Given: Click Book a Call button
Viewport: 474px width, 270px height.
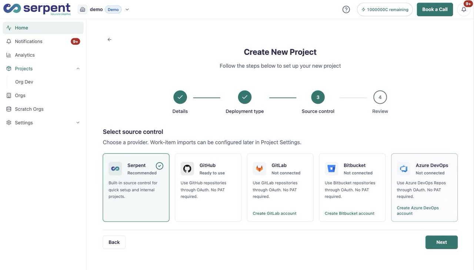Looking at the screenshot, I should tap(435, 9).
